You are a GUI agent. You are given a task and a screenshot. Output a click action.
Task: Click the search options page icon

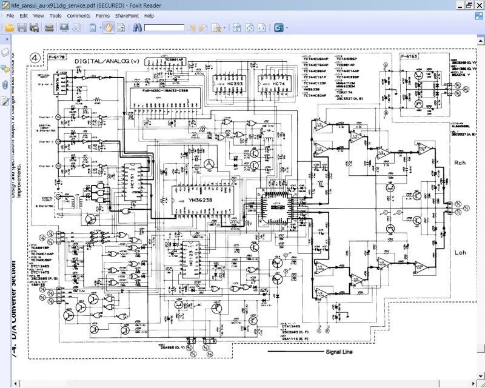[216, 28]
